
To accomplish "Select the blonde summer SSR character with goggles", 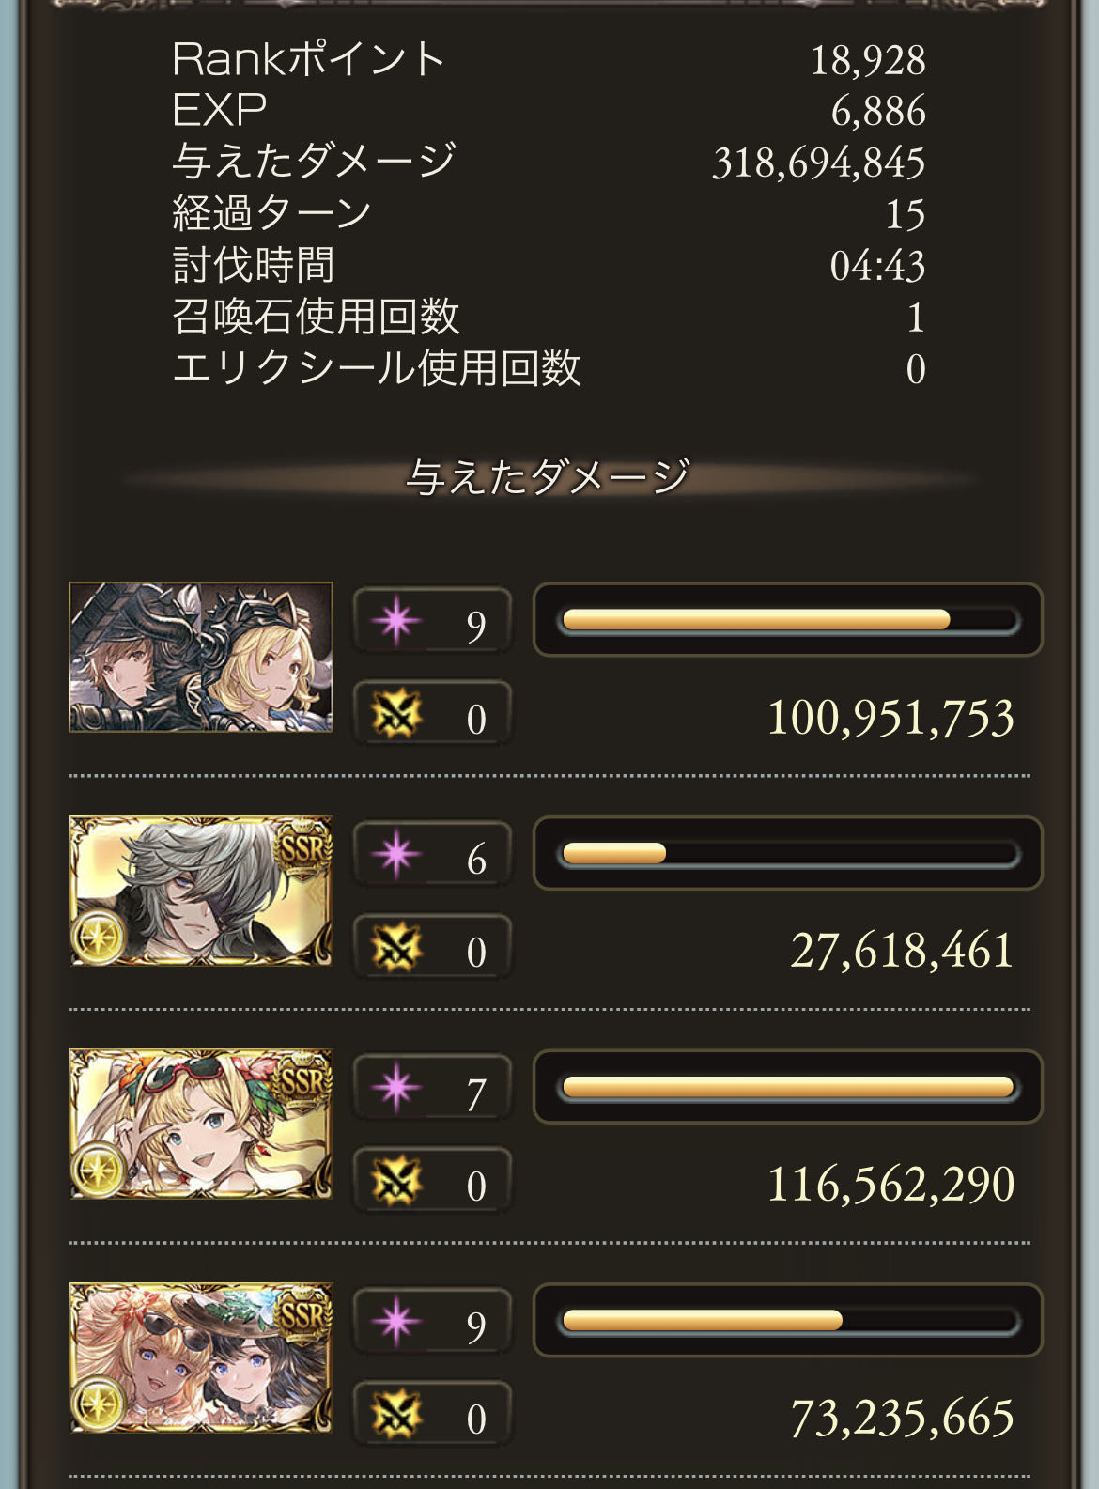I will click(x=201, y=1124).
